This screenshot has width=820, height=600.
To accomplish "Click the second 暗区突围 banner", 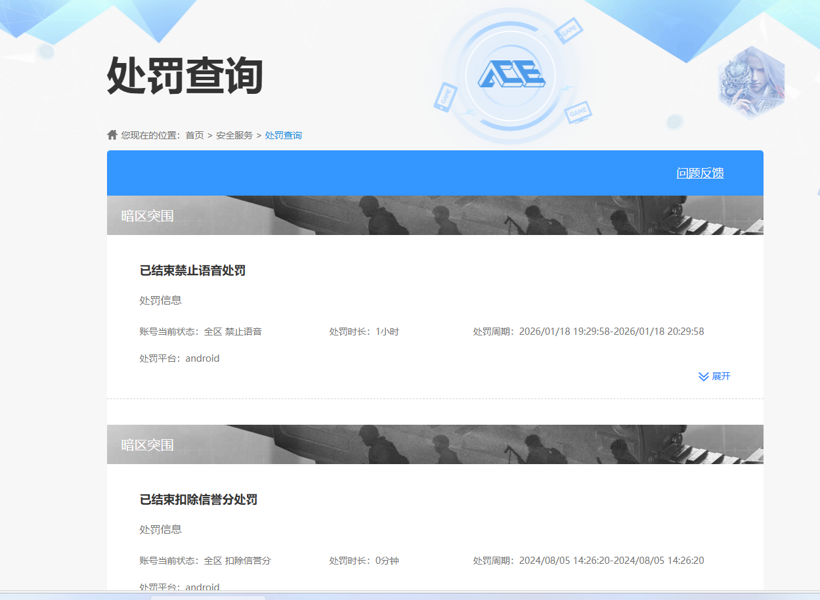I will pyautogui.click(x=435, y=444).
